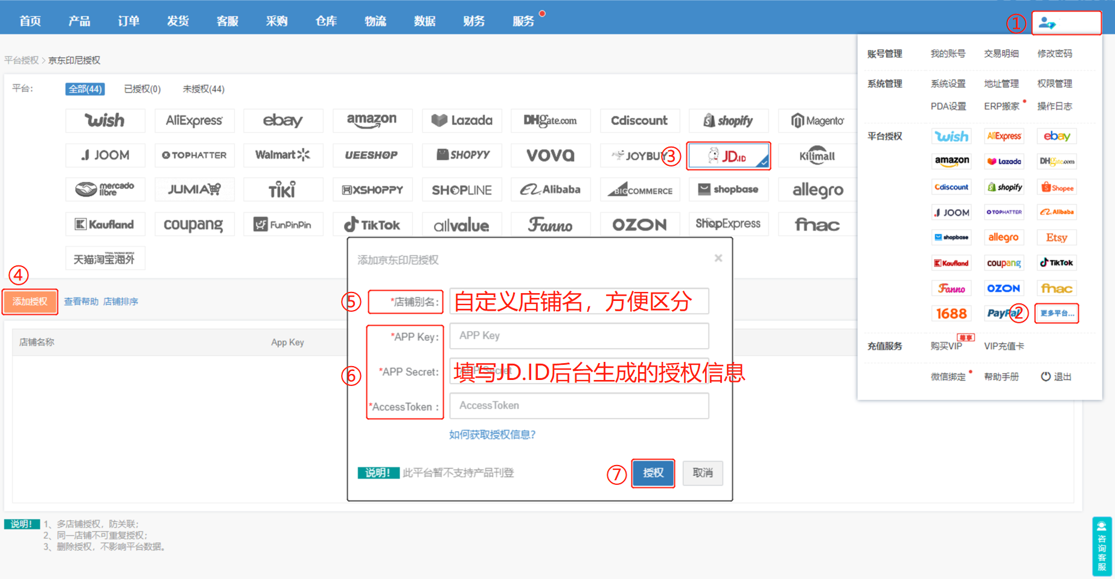Image resolution: width=1115 pixels, height=579 pixels.
Task: Open 帮助手册 in account menu
Action: tap(1002, 377)
